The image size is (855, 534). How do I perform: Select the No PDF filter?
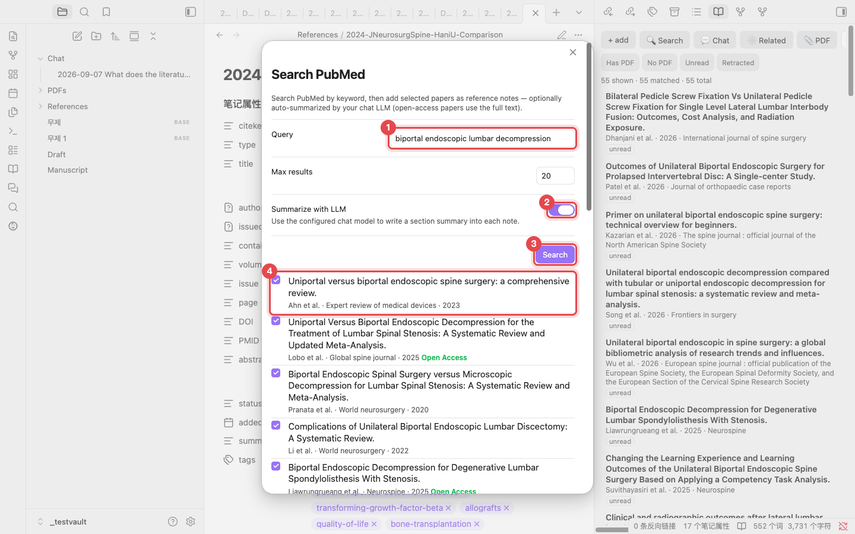(659, 63)
